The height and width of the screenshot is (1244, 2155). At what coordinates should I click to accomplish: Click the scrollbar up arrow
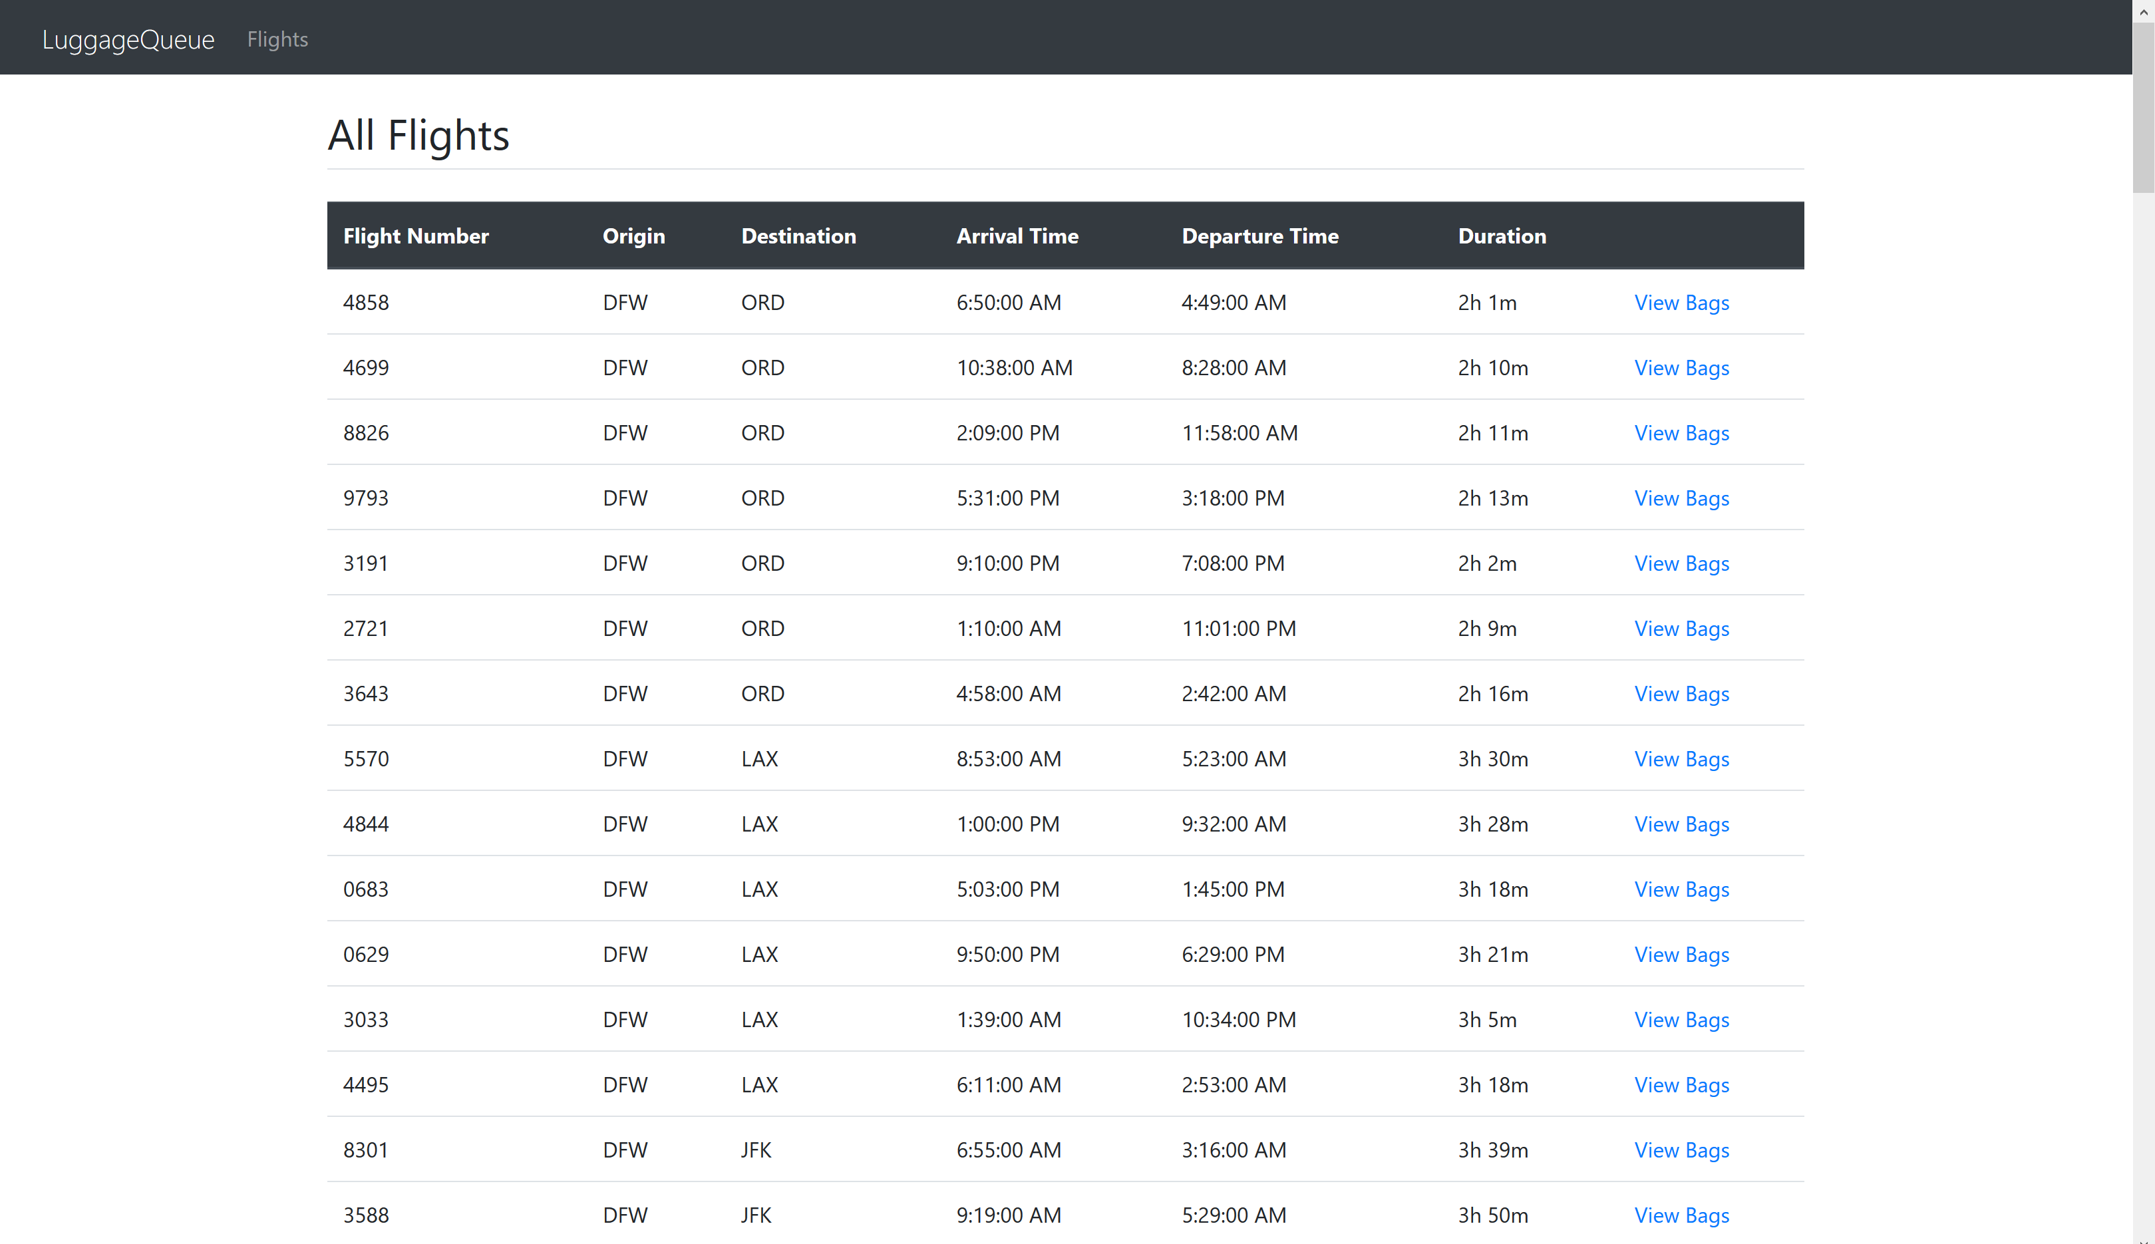(x=2143, y=11)
